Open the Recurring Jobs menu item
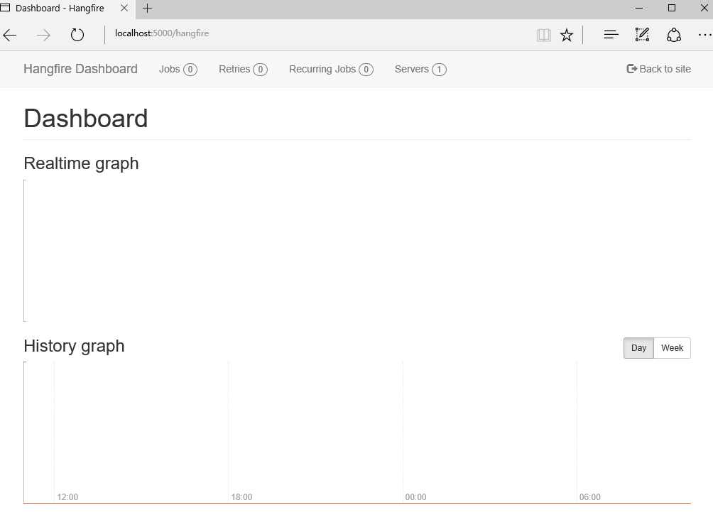 coord(331,69)
